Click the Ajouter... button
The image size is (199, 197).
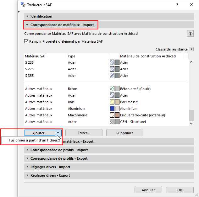(x=40, y=133)
